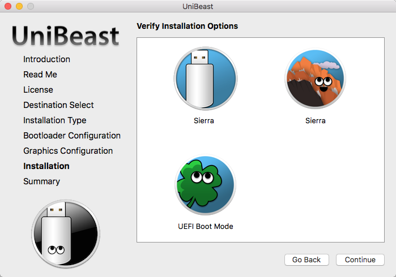Viewport: 396px width, 277px height.
Task: Select the Bootloader Configuration step
Action: coord(72,136)
